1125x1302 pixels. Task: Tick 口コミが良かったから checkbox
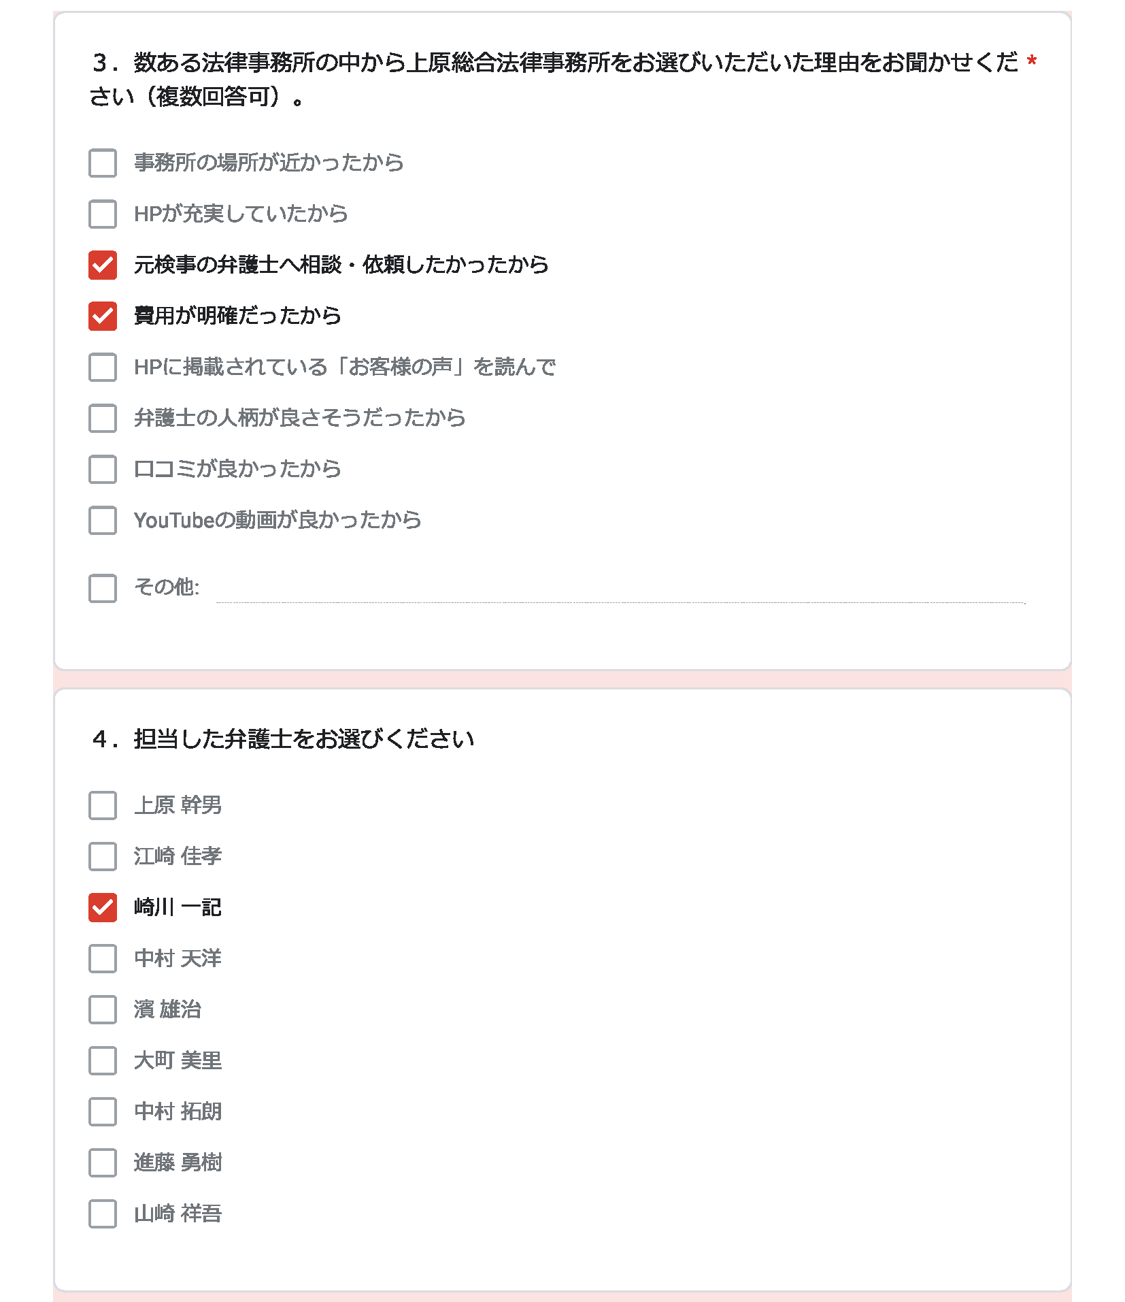point(103,470)
